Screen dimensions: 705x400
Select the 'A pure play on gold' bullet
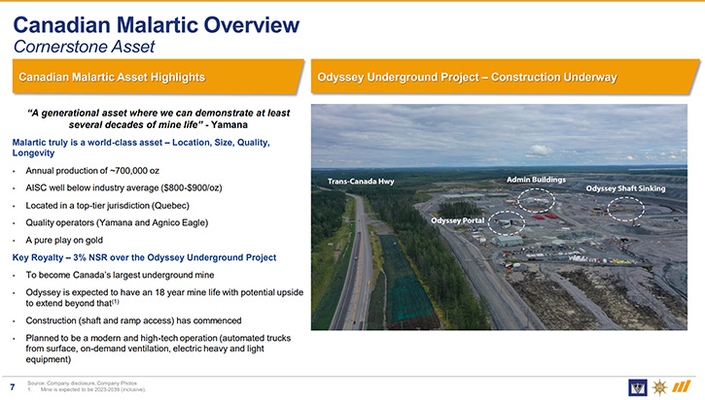[64, 240]
